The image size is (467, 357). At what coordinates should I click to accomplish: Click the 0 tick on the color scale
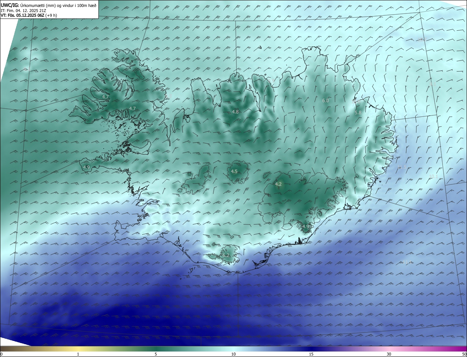(1, 354)
